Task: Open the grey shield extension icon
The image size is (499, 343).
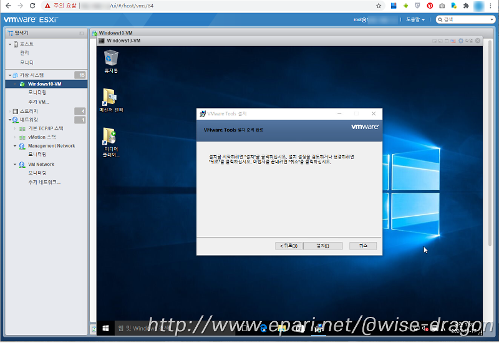Action: tap(417, 6)
